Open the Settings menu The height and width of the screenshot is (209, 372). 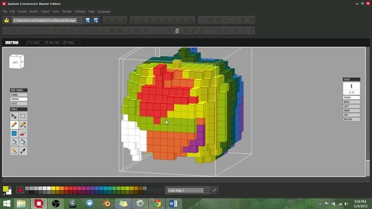coord(80,12)
